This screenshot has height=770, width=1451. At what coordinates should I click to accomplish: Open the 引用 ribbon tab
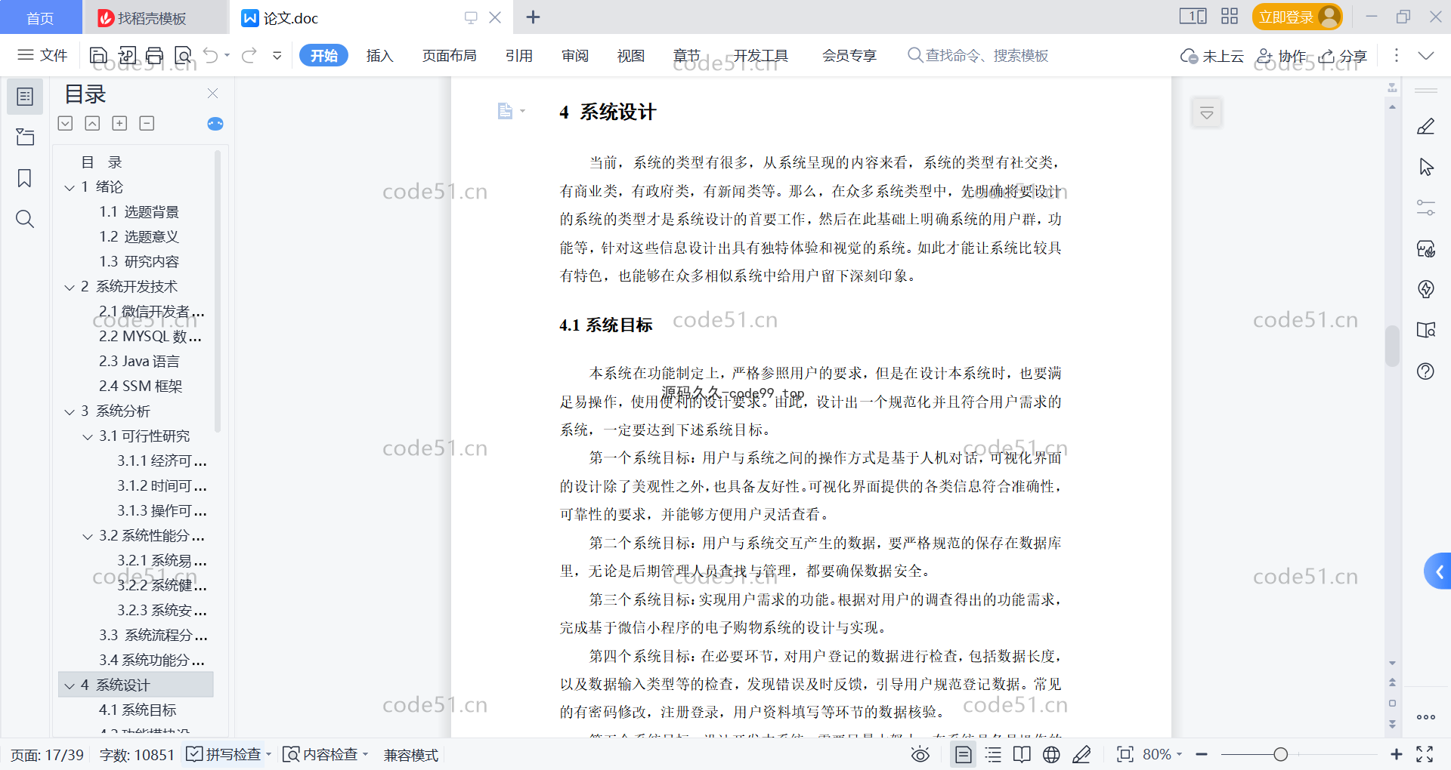519,55
